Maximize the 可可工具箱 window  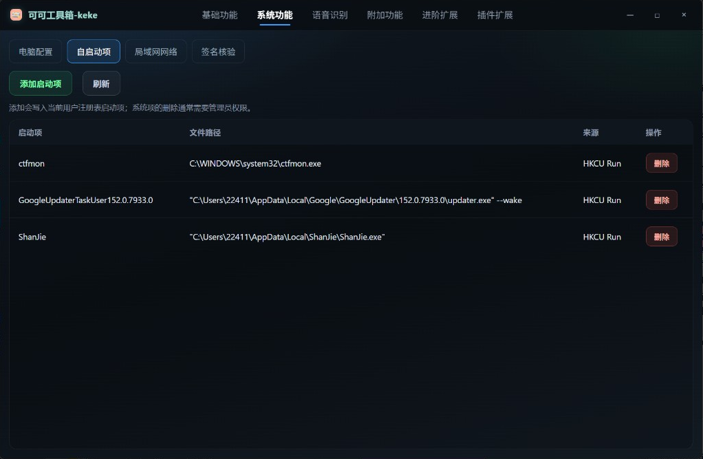[x=657, y=15]
